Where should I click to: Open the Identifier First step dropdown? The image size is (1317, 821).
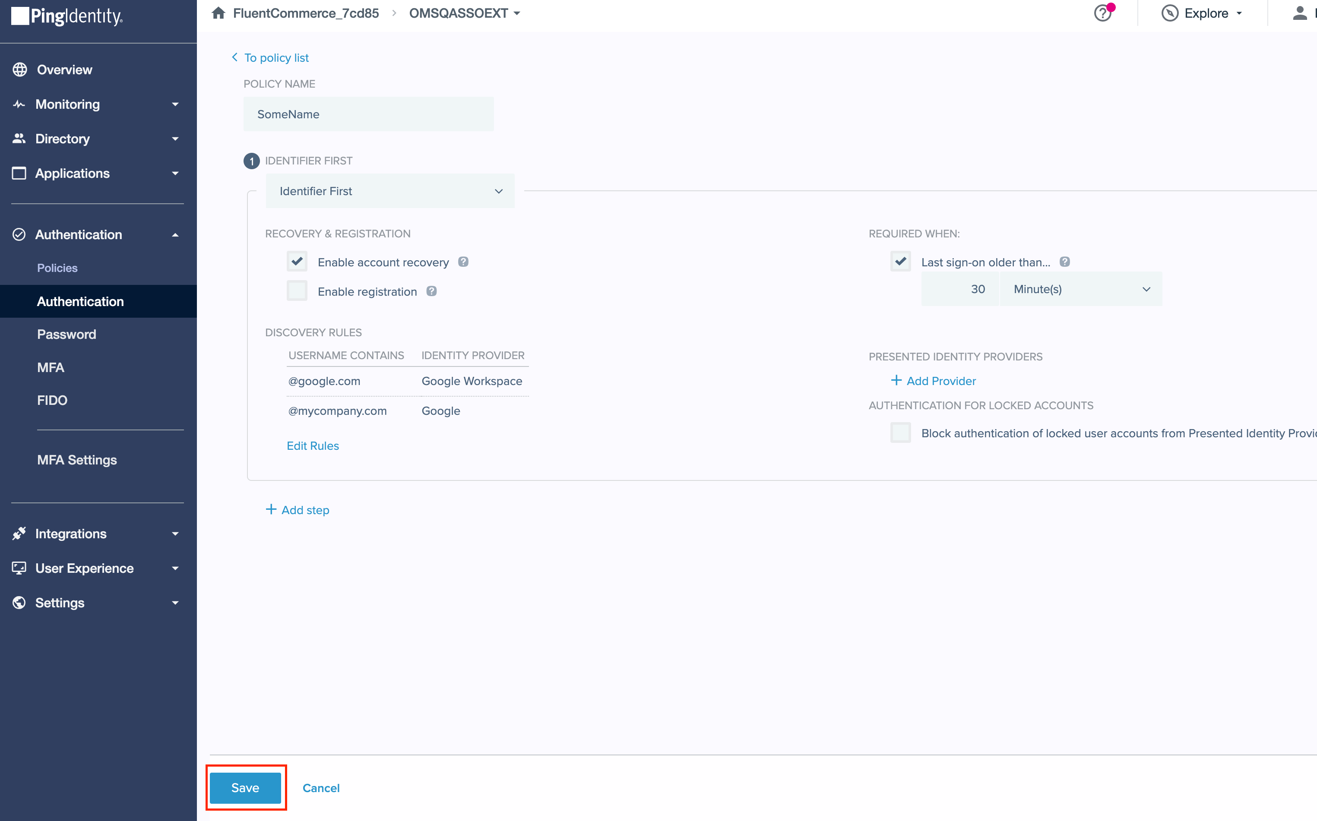(390, 191)
